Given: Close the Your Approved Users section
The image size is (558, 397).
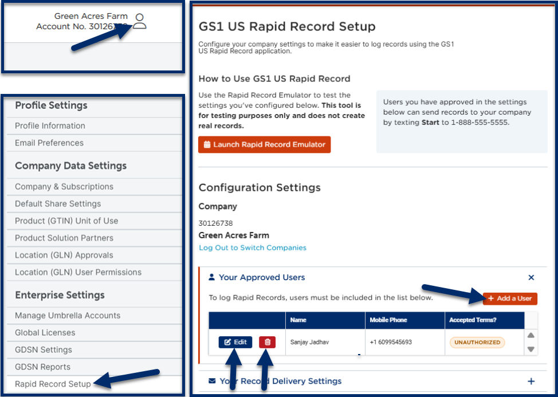Looking at the screenshot, I should [531, 277].
